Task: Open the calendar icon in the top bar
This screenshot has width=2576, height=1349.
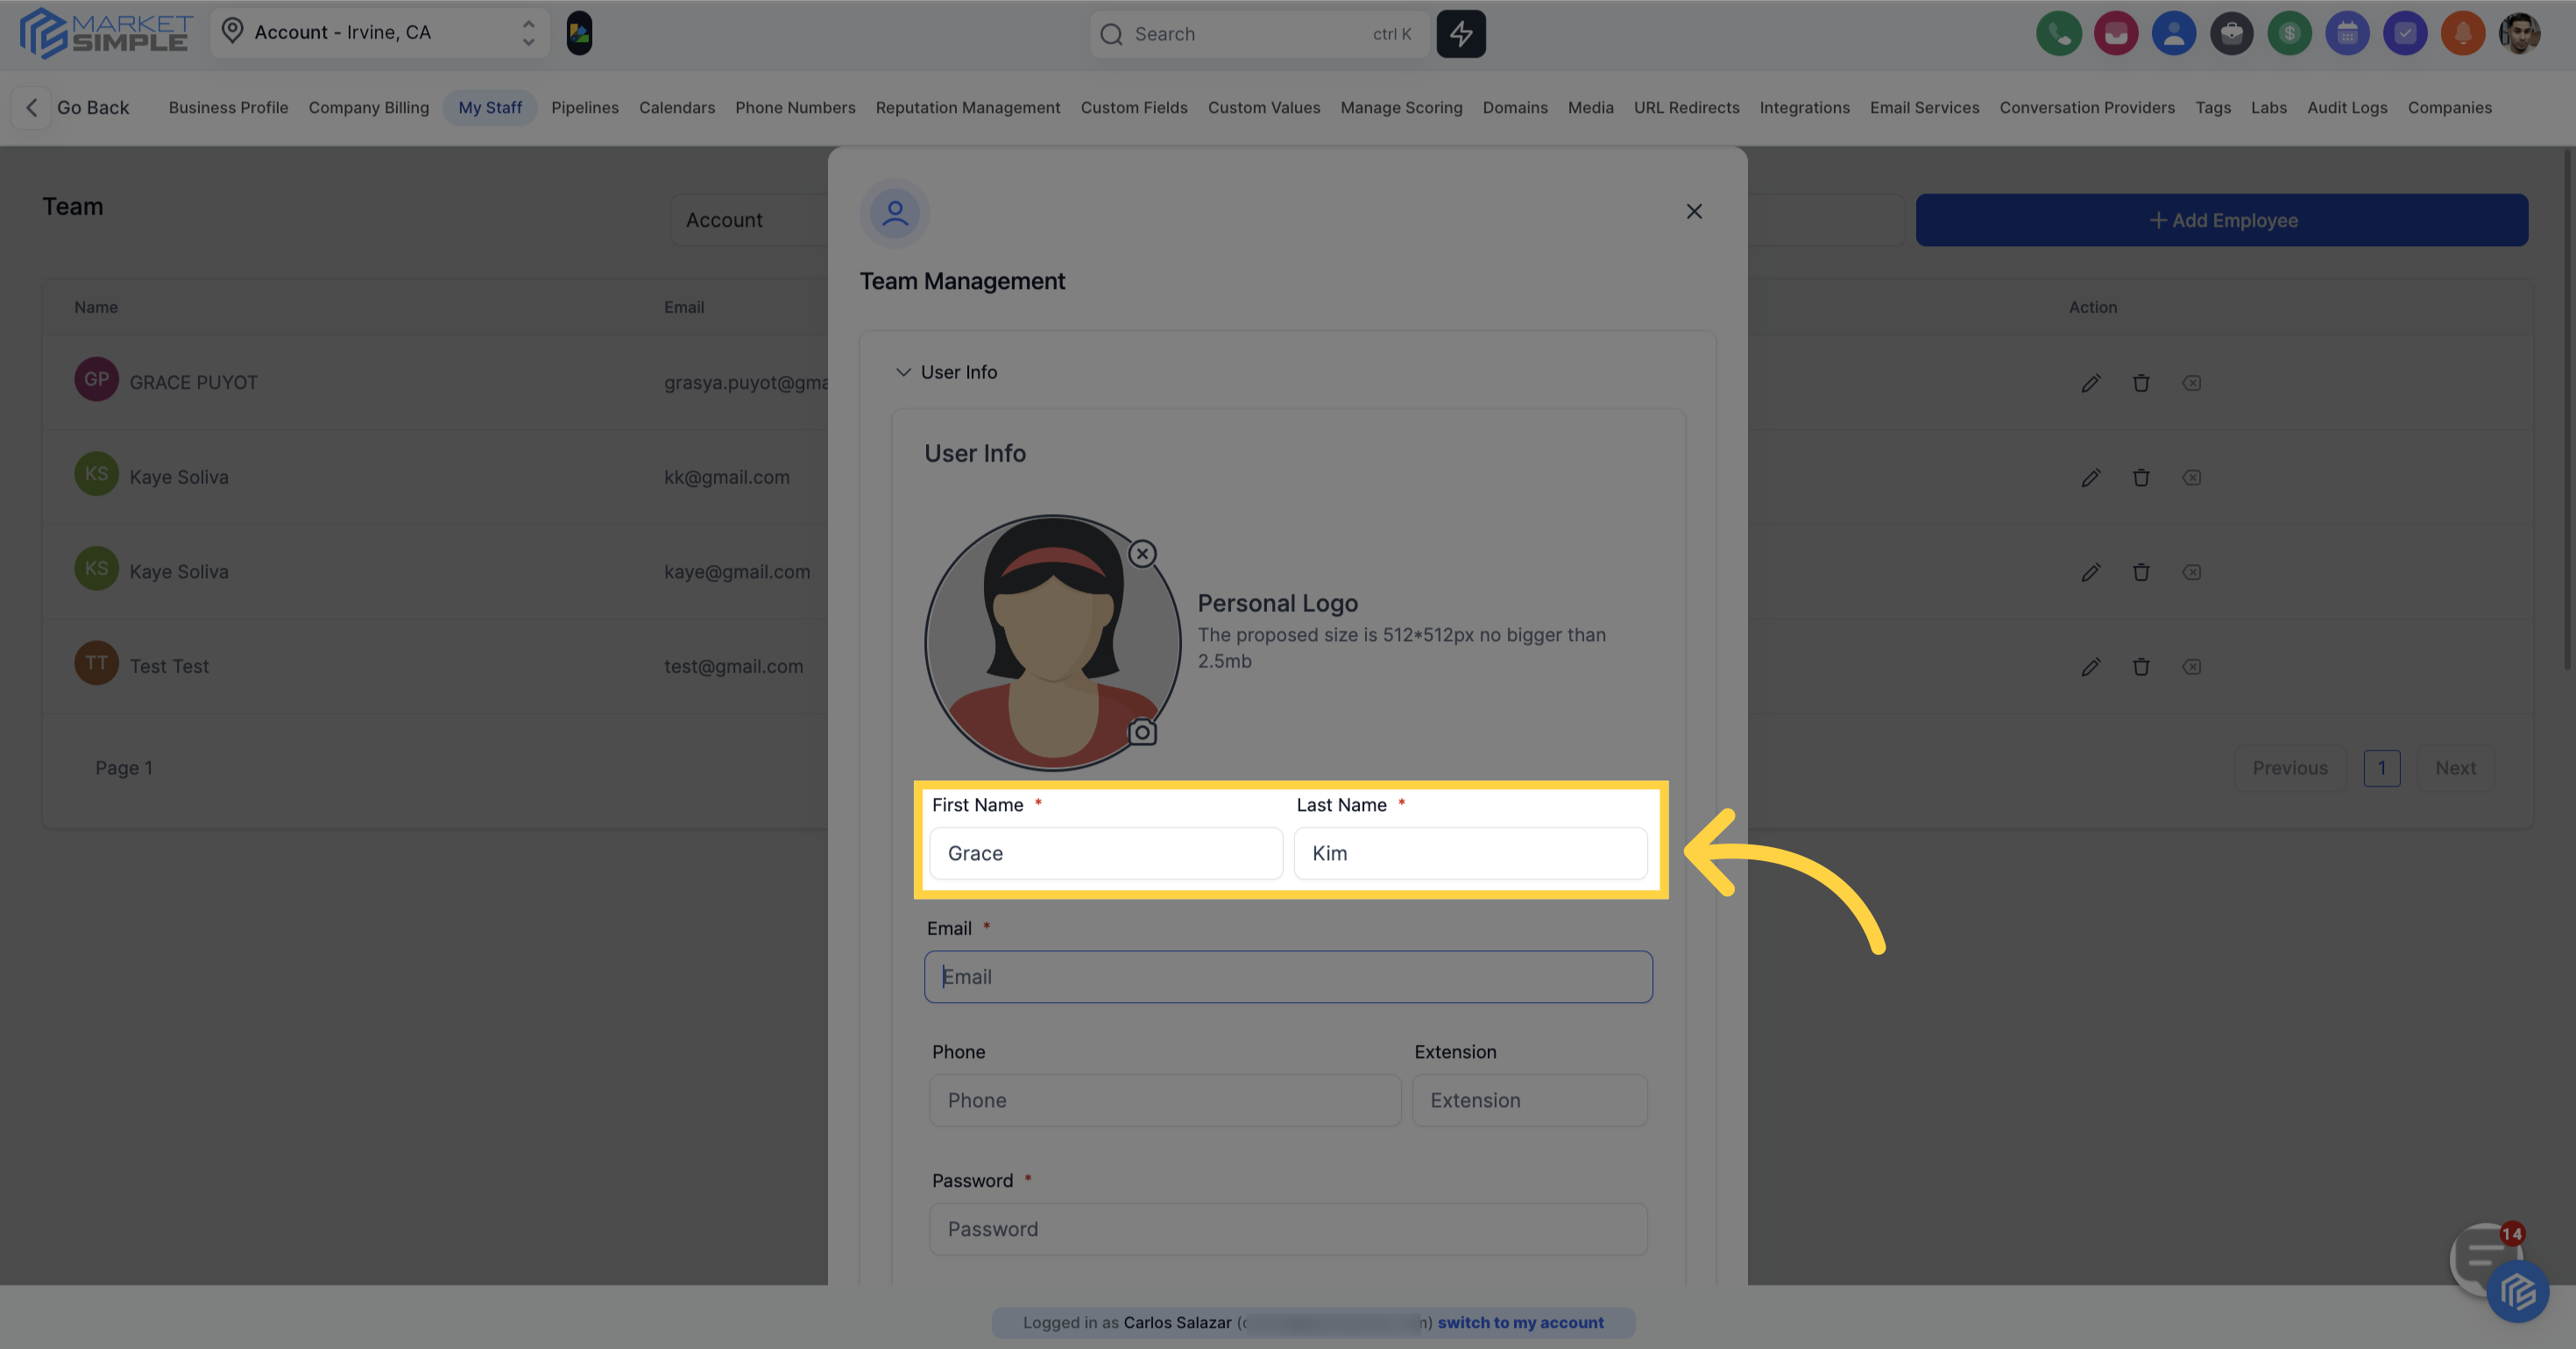Action: 2348,33
